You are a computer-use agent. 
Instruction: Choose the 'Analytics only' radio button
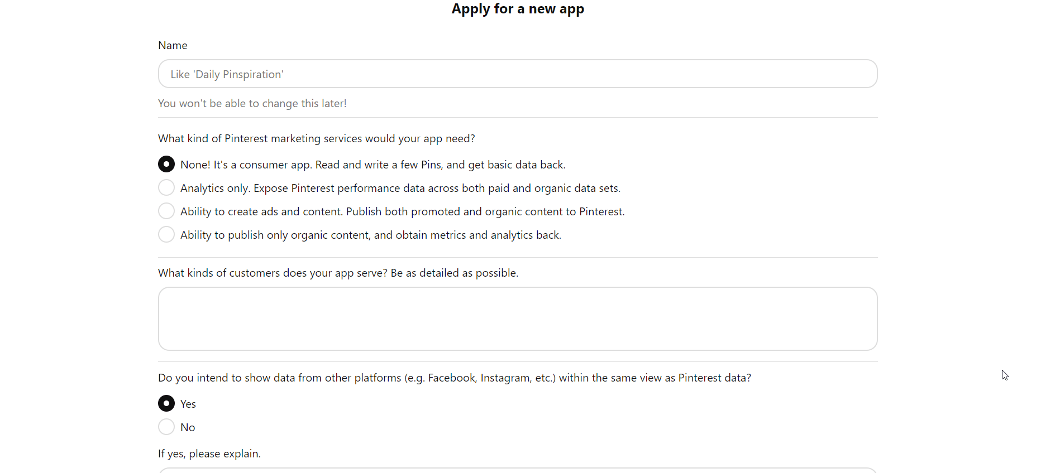pos(166,188)
